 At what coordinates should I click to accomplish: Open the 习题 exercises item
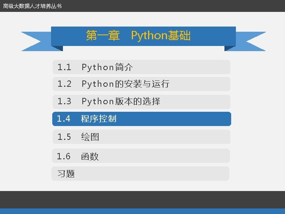(x=140, y=174)
